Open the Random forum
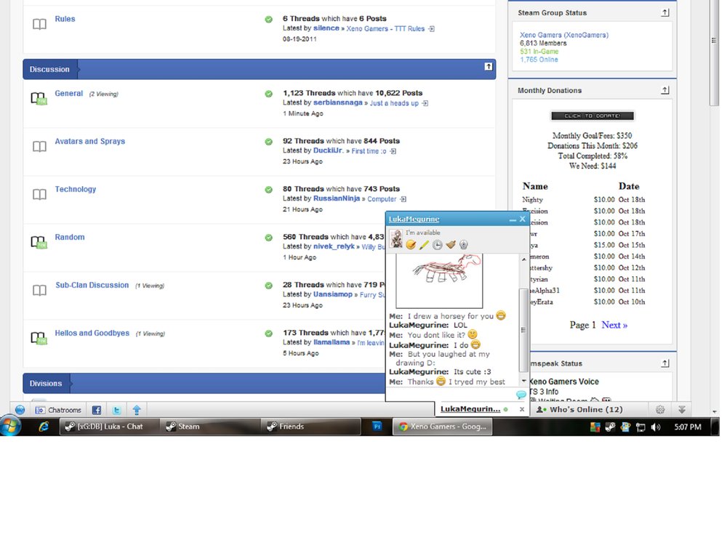The width and height of the screenshot is (727, 545). point(70,238)
